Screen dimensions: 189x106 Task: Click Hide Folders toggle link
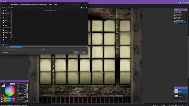tap(5, 53)
